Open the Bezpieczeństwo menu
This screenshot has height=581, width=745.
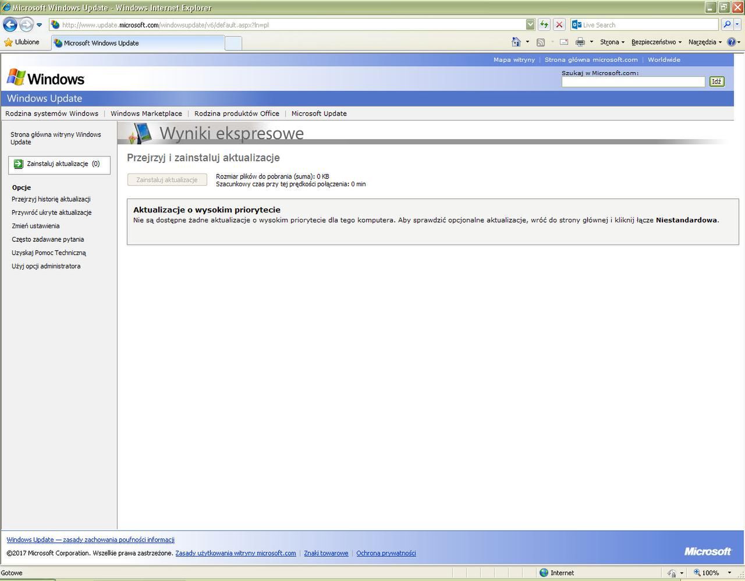click(656, 42)
